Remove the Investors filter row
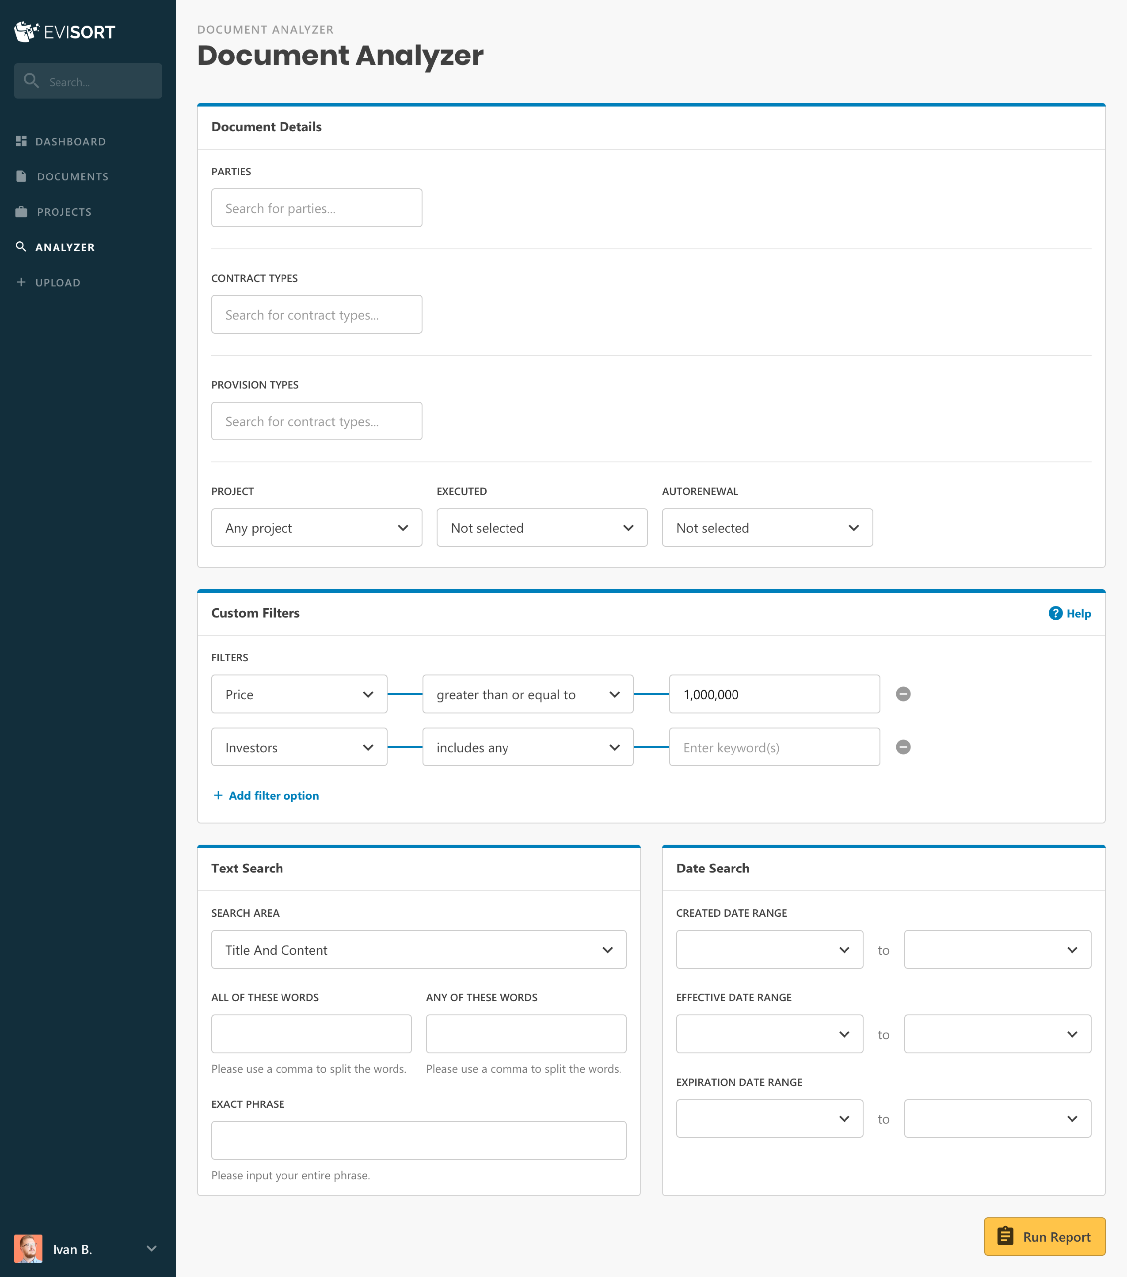The width and height of the screenshot is (1127, 1277). coord(903,747)
